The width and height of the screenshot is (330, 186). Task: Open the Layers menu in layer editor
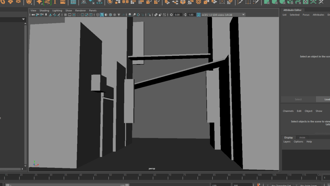point(287,142)
